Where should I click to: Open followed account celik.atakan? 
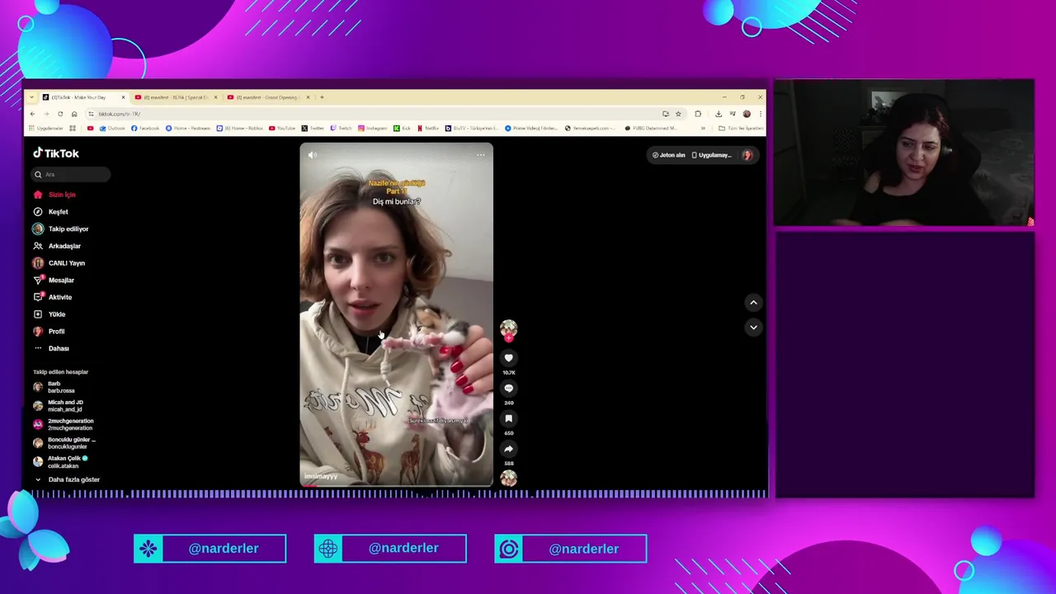59,462
